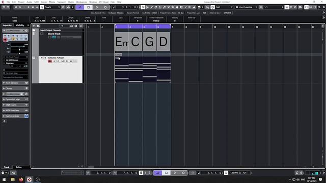Image resolution: width=326 pixels, height=183 pixels.
Task: Select the Mute X tool
Action: point(169,7)
